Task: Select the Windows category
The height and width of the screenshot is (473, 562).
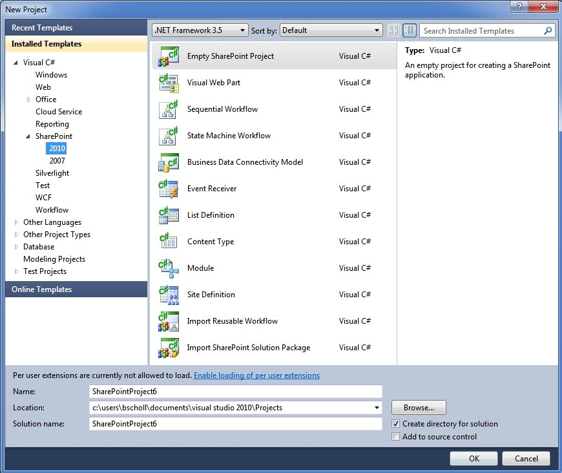Action: click(x=51, y=75)
